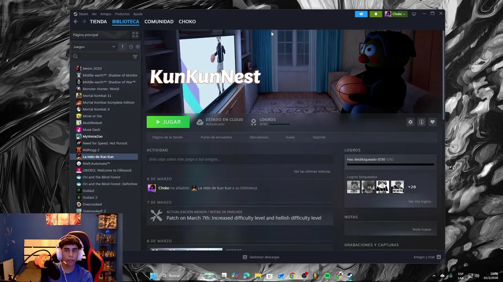Add game to favorites heart icon
503x282 pixels.
tap(432, 122)
